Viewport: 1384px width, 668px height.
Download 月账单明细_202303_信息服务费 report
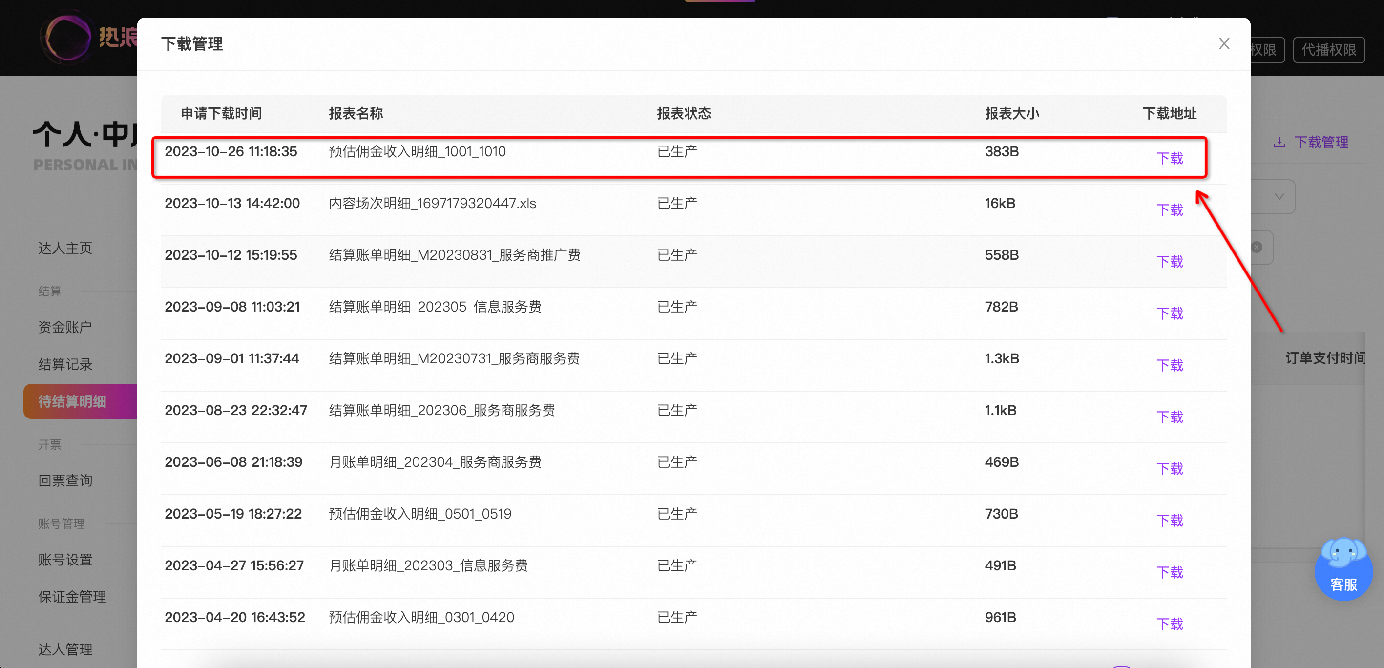1170,572
